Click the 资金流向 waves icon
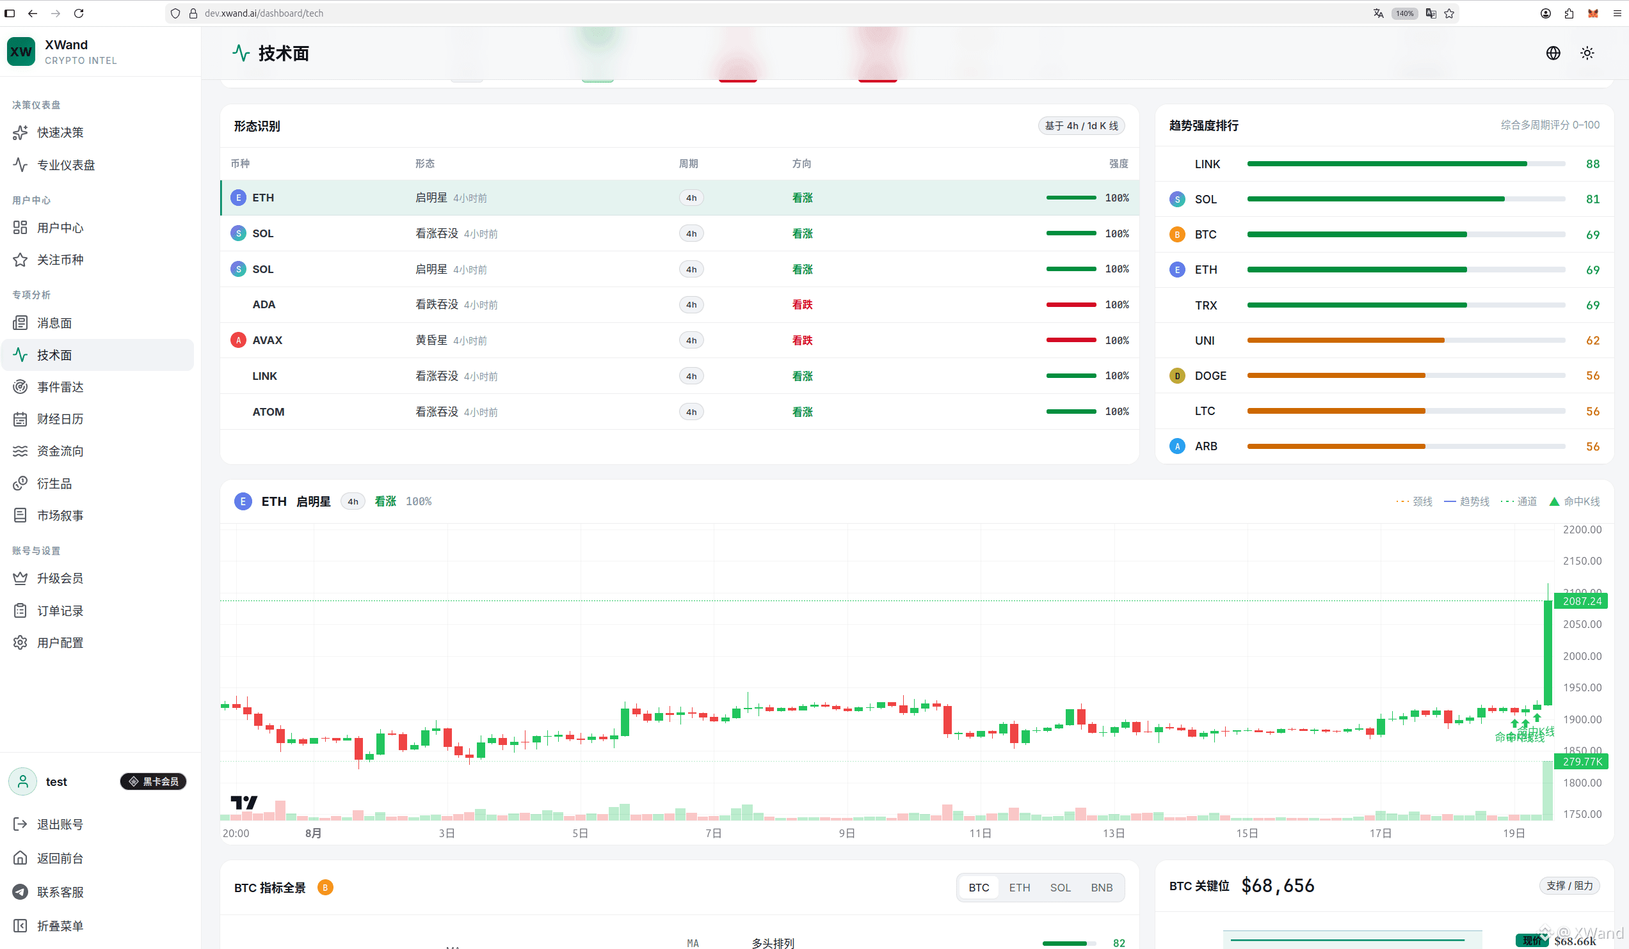Screen dimensions: 1629x949 [x=20, y=451]
